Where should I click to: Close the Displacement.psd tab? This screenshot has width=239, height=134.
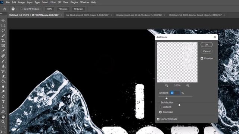coord(164,15)
